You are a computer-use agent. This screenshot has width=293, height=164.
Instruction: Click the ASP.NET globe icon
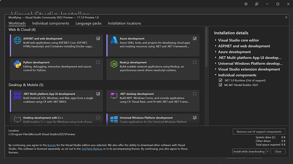pos(18,40)
